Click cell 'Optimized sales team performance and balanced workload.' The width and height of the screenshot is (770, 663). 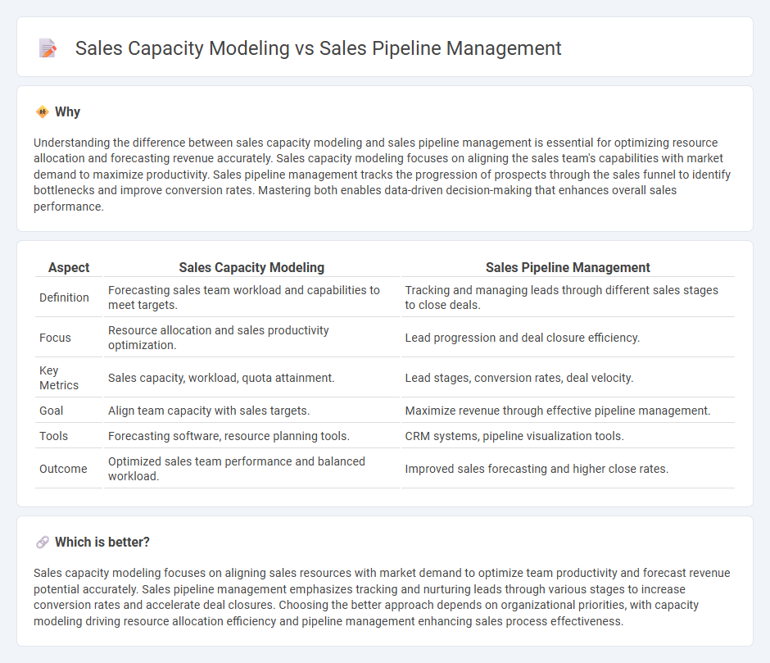pos(251,469)
